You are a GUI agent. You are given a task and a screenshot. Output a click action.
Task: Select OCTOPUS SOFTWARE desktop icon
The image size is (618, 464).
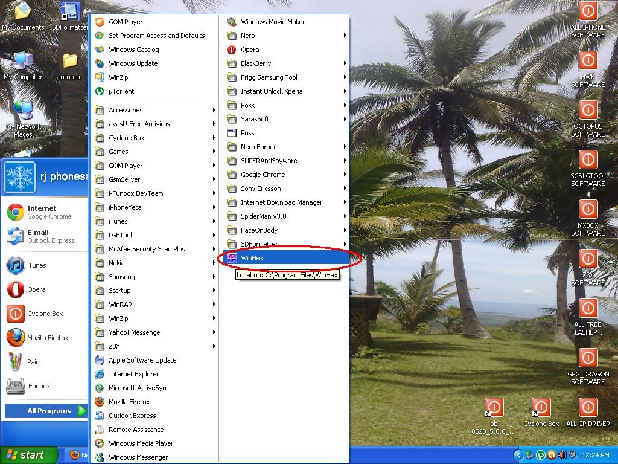point(588,119)
